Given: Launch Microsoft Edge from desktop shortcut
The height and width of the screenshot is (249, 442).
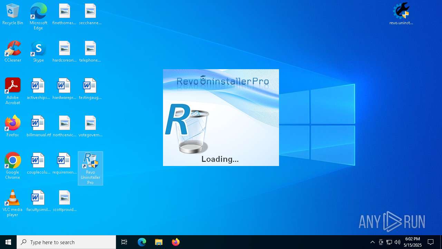Looking at the screenshot, I should pyautogui.click(x=38, y=17).
